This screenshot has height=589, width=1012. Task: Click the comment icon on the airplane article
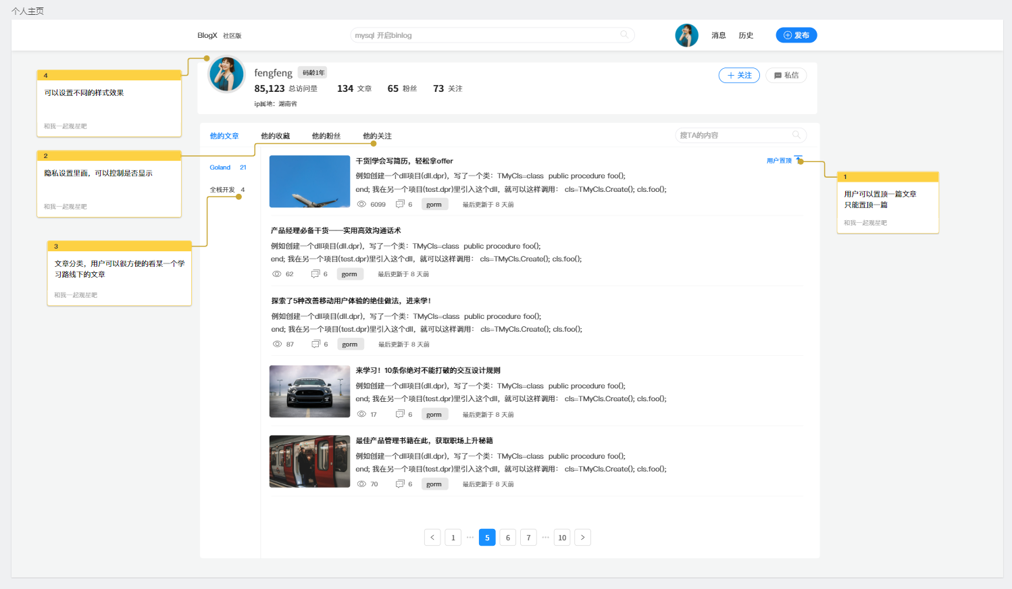(400, 204)
